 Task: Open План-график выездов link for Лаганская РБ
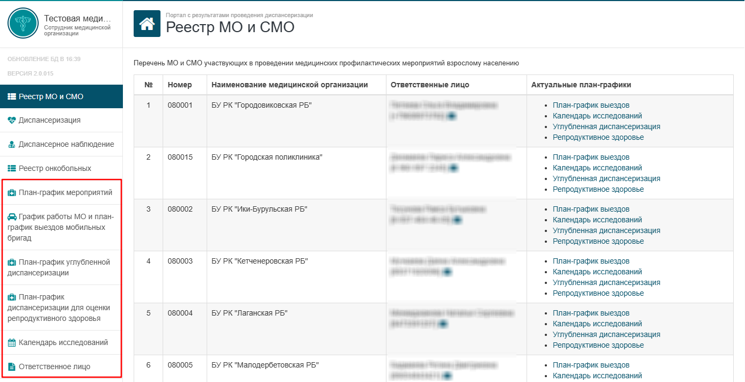click(591, 313)
